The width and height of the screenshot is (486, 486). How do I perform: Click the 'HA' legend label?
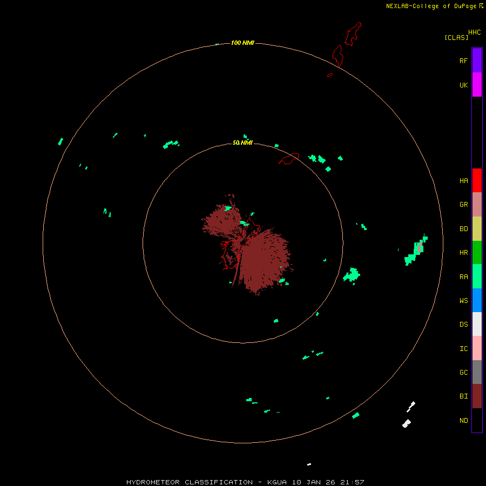click(x=464, y=181)
